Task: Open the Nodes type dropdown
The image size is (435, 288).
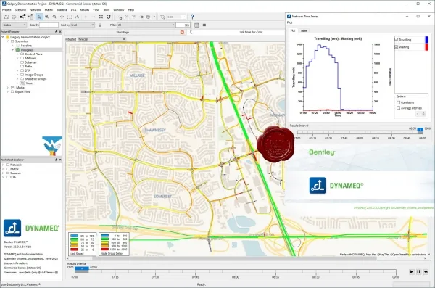Action: (x=14, y=25)
